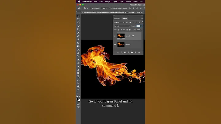
Task: Switch to the Channels tab
Action: click(x=117, y=18)
